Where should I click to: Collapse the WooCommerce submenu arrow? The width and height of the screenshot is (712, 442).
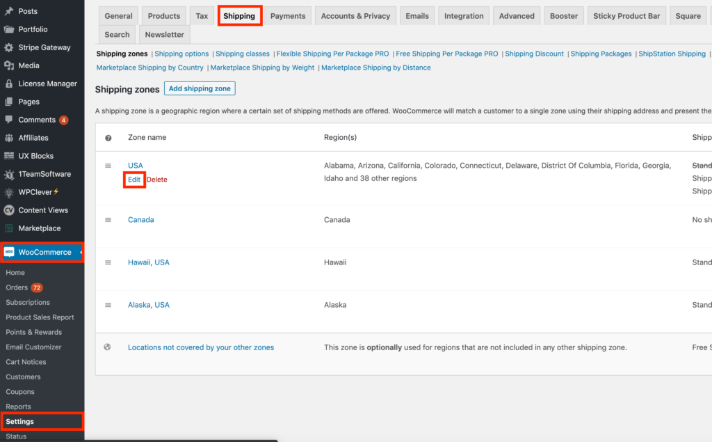(x=82, y=252)
